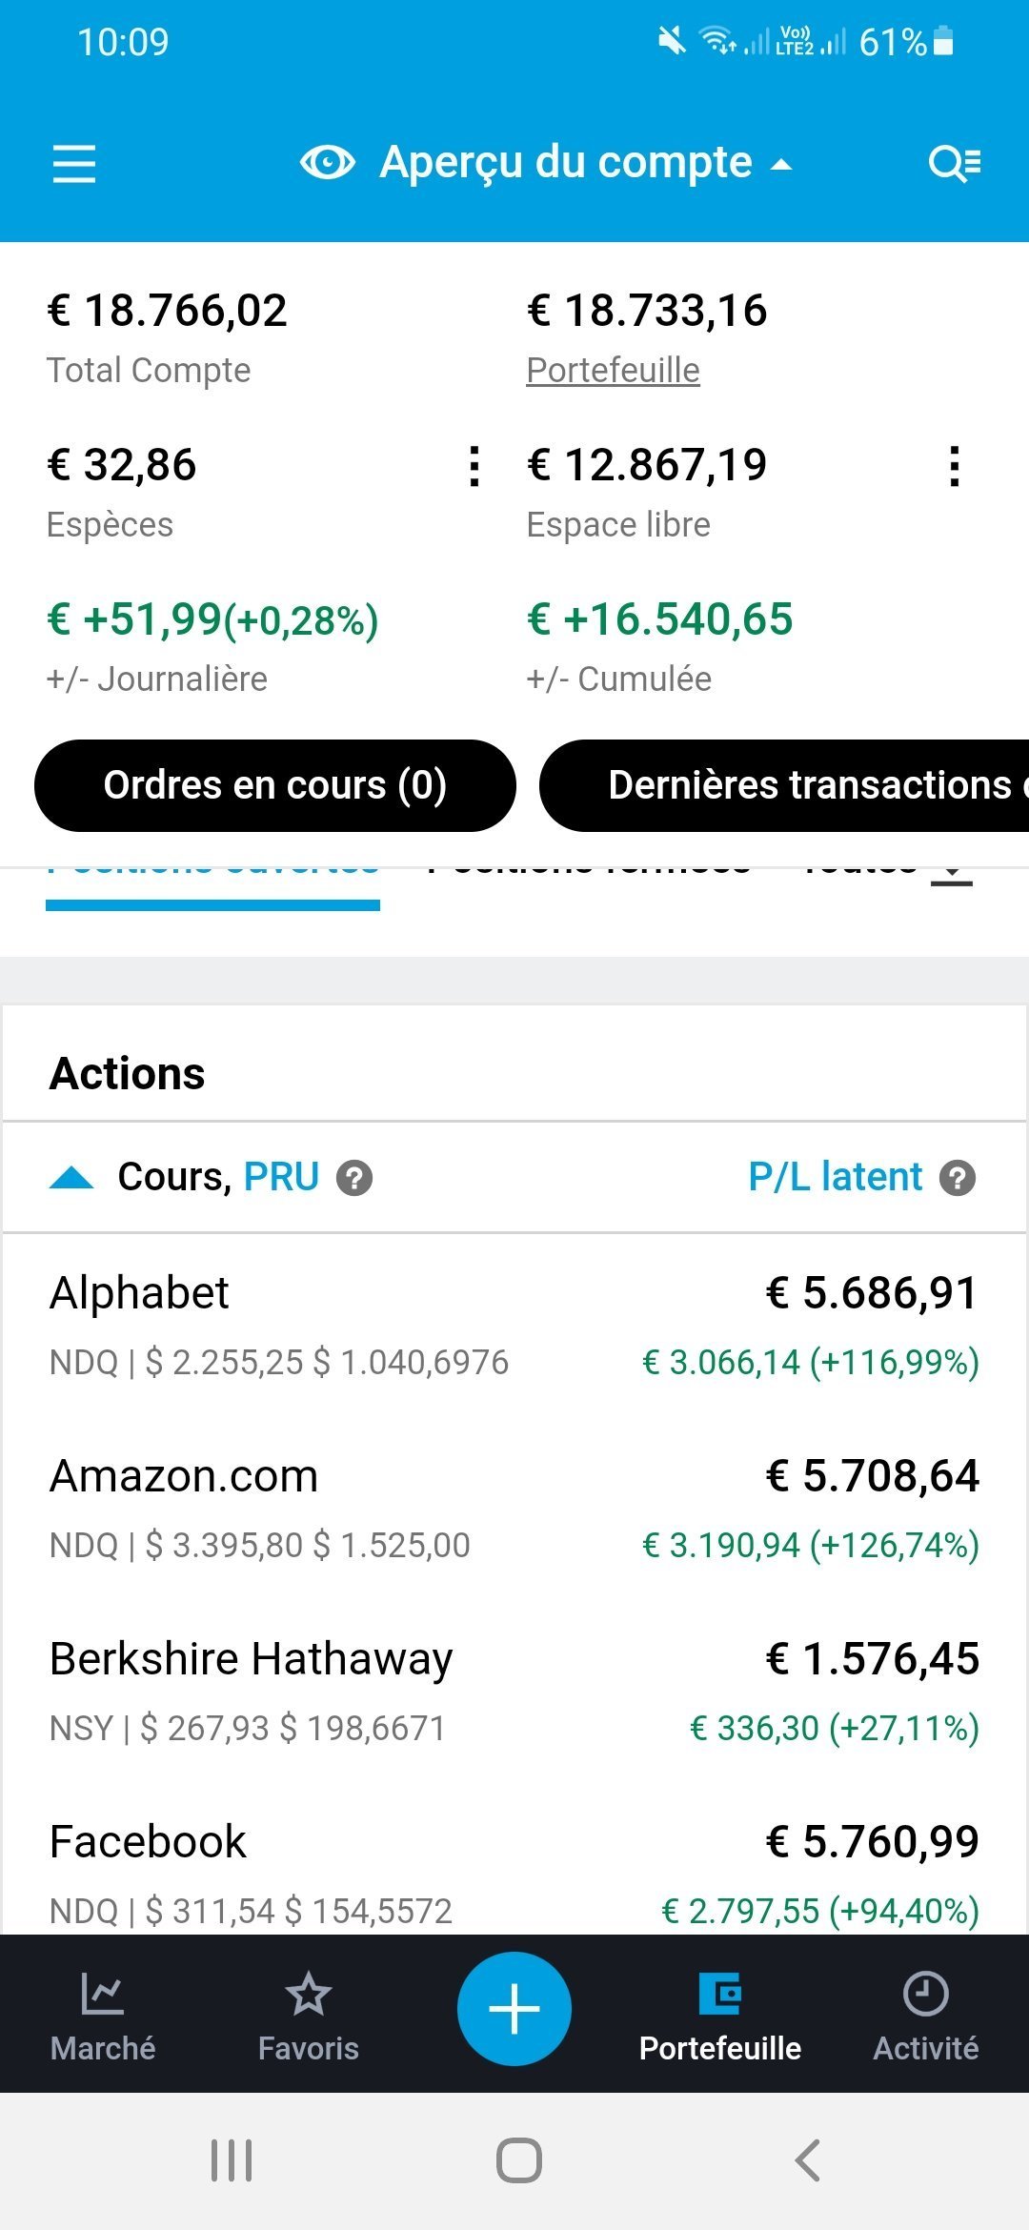The width and height of the screenshot is (1029, 2230).
Task: Tap Ordres en cours (0) button
Action: pos(275,785)
